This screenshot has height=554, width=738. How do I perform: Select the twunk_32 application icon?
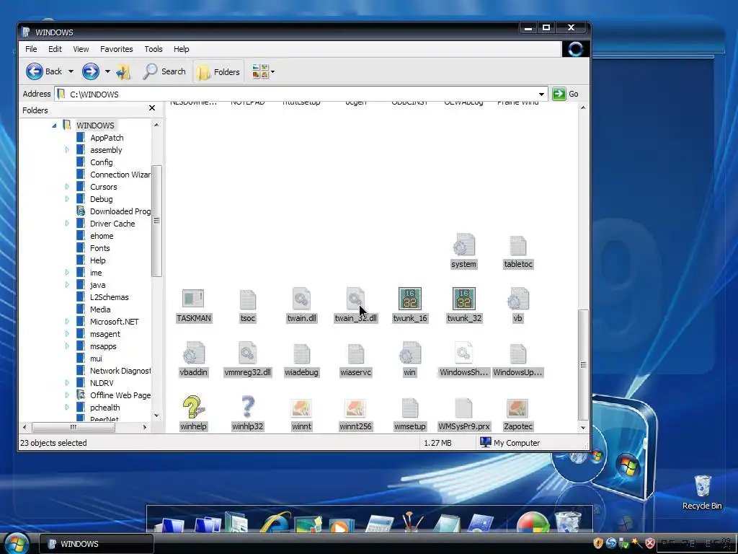464,299
